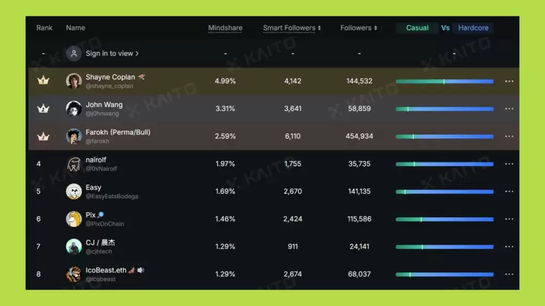Image resolution: width=545 pixels, height=306 pixels.
Task: Select the CJ / 晨杰 table row
Action: [274, 247]
